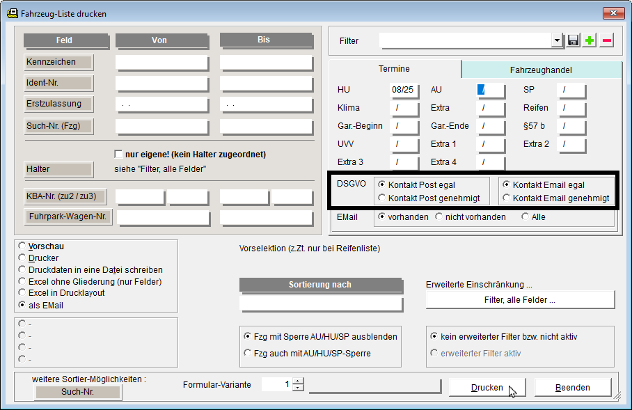Click the Filter combo box text area

click(x=466, y=40)
